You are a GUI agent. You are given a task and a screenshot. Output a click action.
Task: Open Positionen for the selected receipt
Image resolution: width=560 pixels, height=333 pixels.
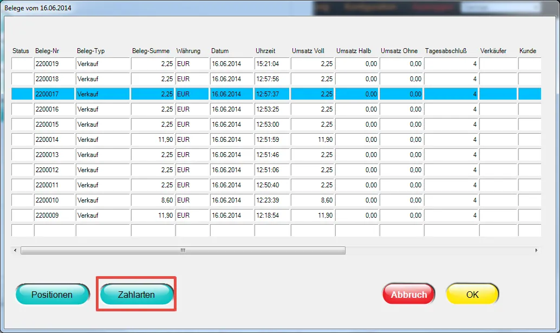(x=52, y=295)
